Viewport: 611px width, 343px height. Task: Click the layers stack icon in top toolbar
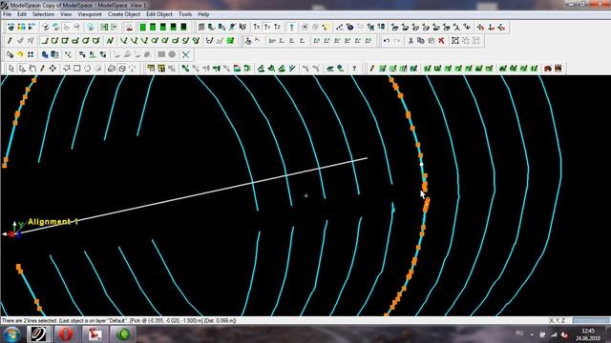201,27
